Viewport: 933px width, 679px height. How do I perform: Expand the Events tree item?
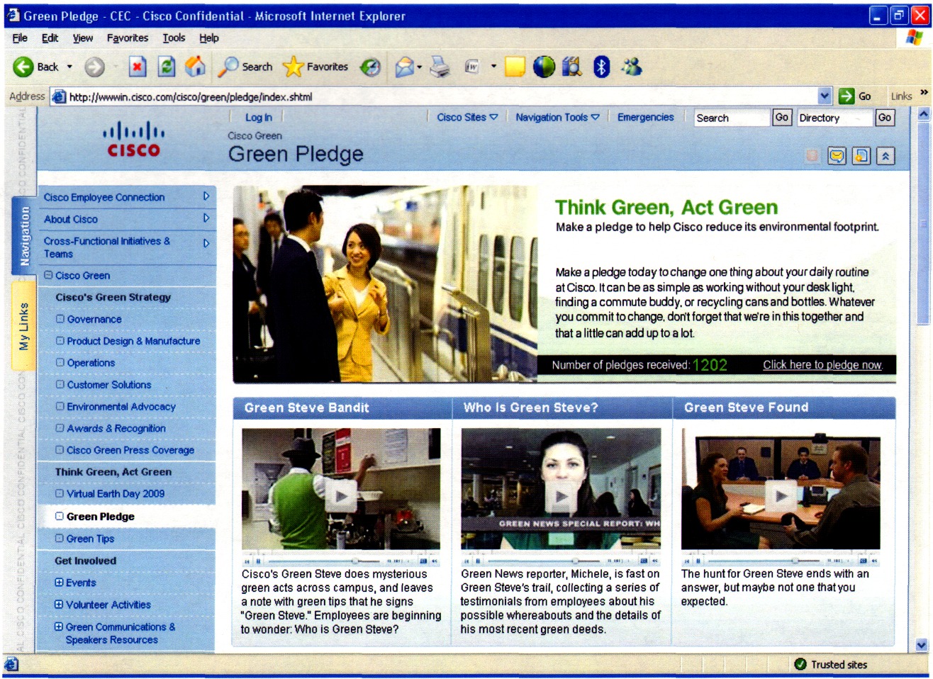tap(60, 583)
